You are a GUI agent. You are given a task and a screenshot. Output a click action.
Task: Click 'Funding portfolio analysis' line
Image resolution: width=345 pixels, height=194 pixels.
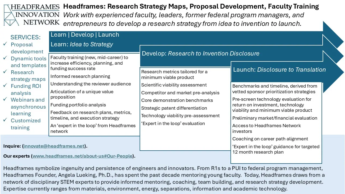point(78,105)
